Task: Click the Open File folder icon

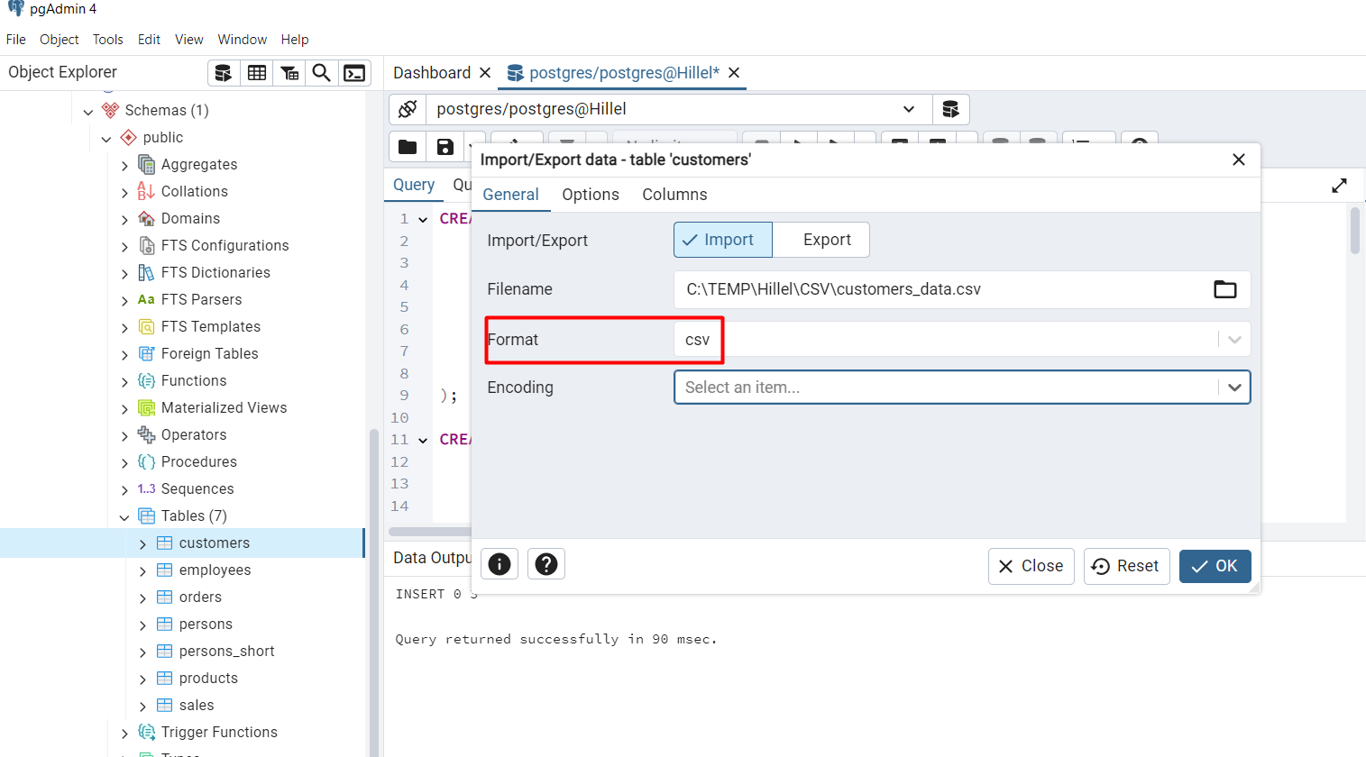Action: pyautogui.click(x=408, y=147)
